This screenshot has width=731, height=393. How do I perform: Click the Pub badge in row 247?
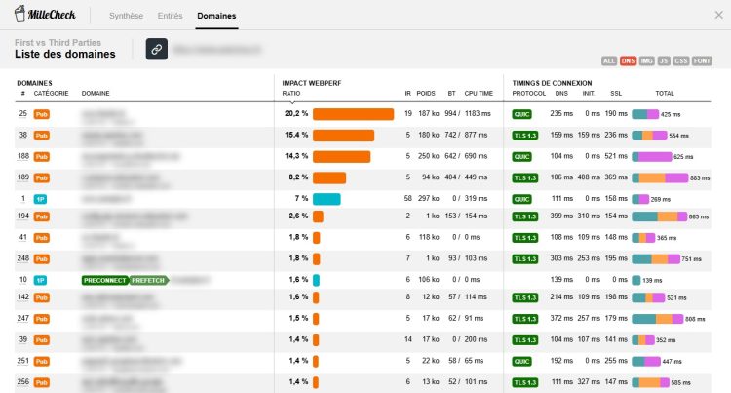tap(42, 319)
